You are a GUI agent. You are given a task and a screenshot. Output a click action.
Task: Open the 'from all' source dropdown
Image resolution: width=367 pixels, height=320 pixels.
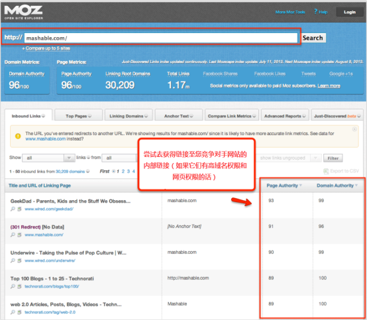(x=119, y=158)
